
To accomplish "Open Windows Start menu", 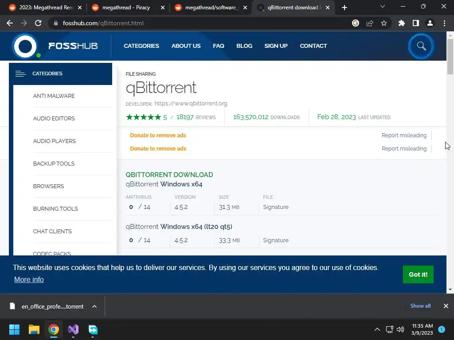I will [x=14, y=329].
